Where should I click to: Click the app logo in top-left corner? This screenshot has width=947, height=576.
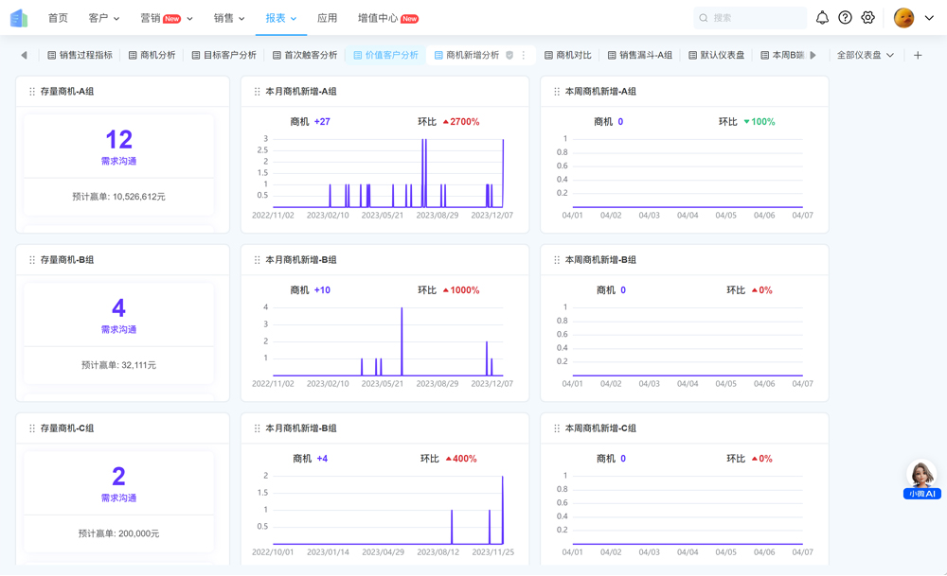19,18
